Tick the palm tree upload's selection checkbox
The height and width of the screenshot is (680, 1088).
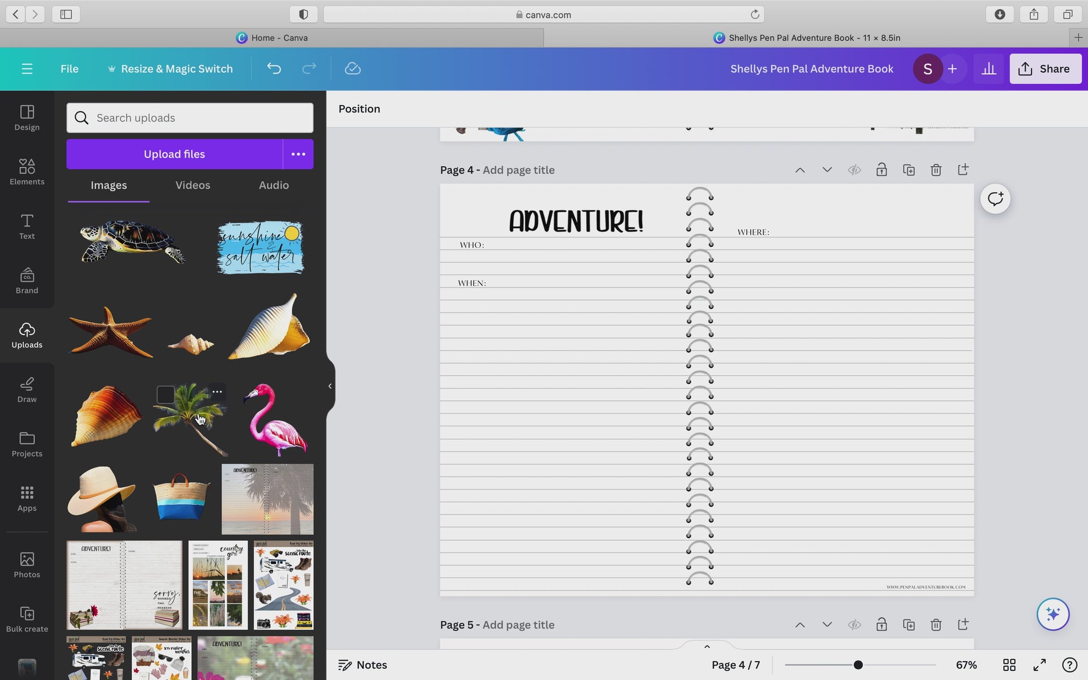[165, 395]
